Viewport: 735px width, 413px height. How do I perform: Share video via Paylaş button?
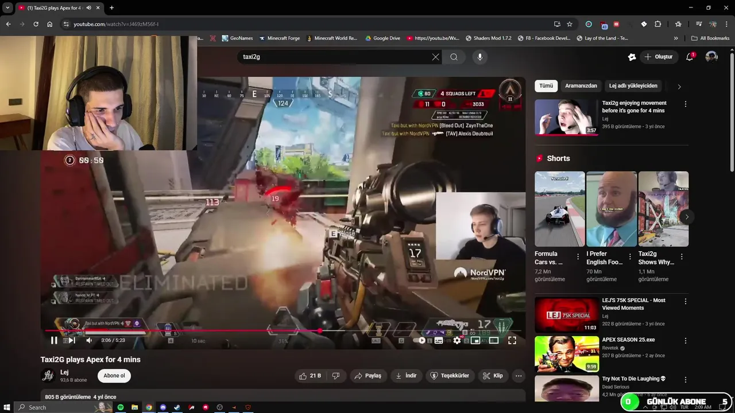pyautogui.click(x=367, y=376)
